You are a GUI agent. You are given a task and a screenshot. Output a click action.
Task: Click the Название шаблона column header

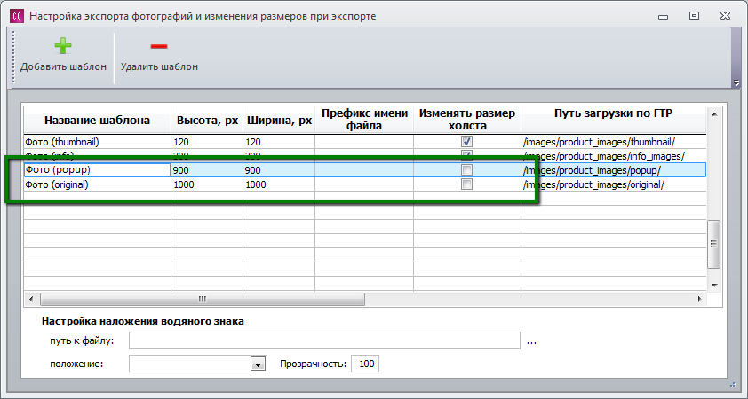click(98, 120)
